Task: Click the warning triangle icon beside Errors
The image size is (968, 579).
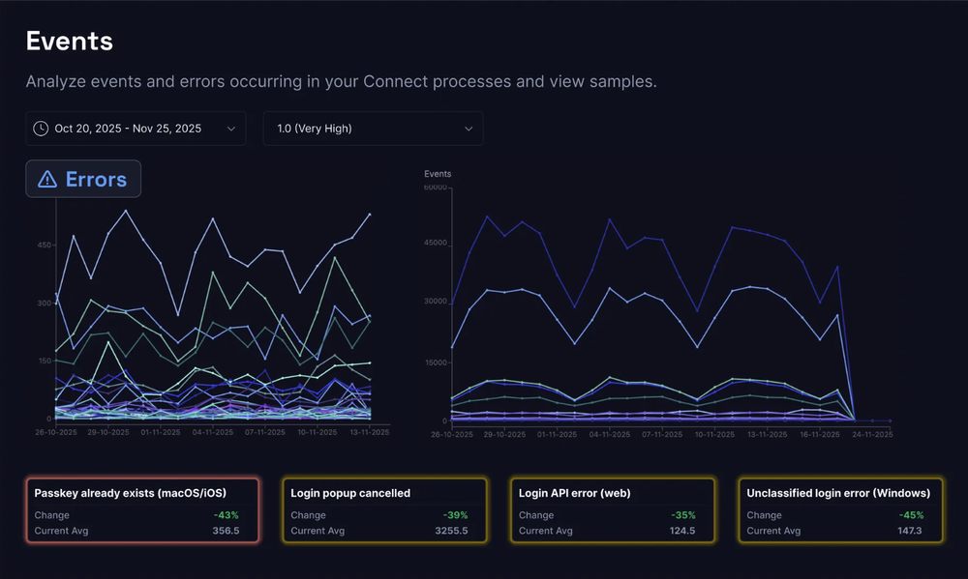Action: click(x=47, y=180)
